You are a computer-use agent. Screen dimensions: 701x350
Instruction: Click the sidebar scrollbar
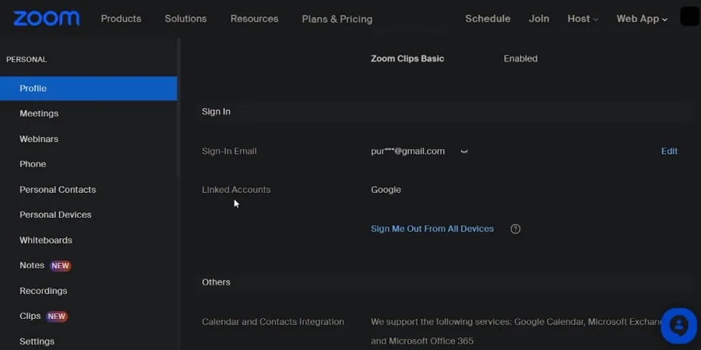[178, 108]
